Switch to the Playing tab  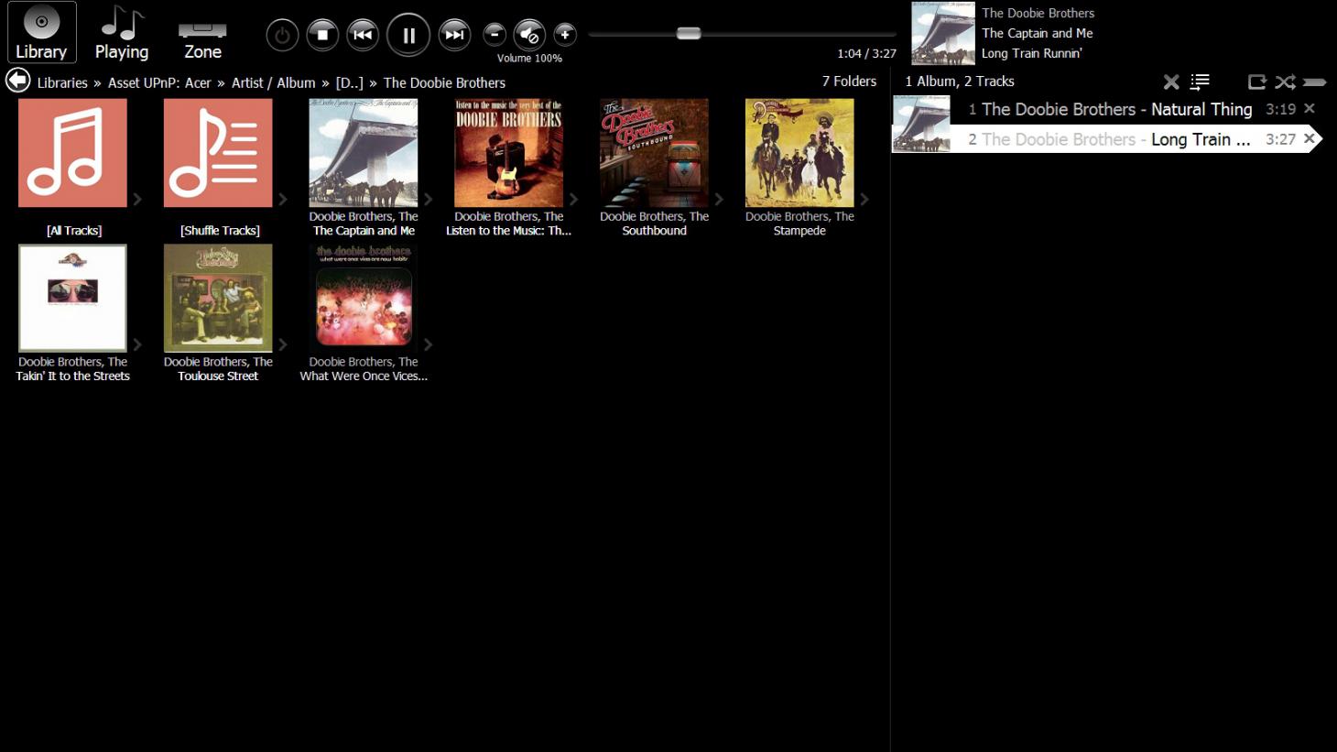pos(122,33)
